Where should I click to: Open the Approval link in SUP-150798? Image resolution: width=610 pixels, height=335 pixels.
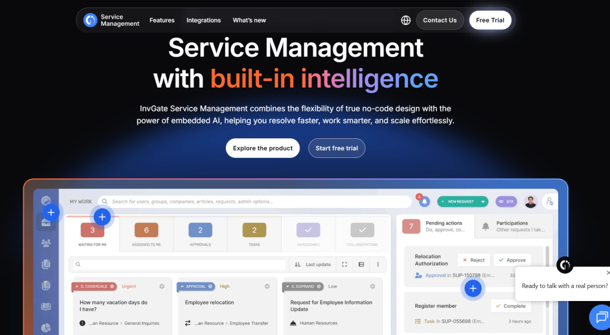click(x=435, y=275)
